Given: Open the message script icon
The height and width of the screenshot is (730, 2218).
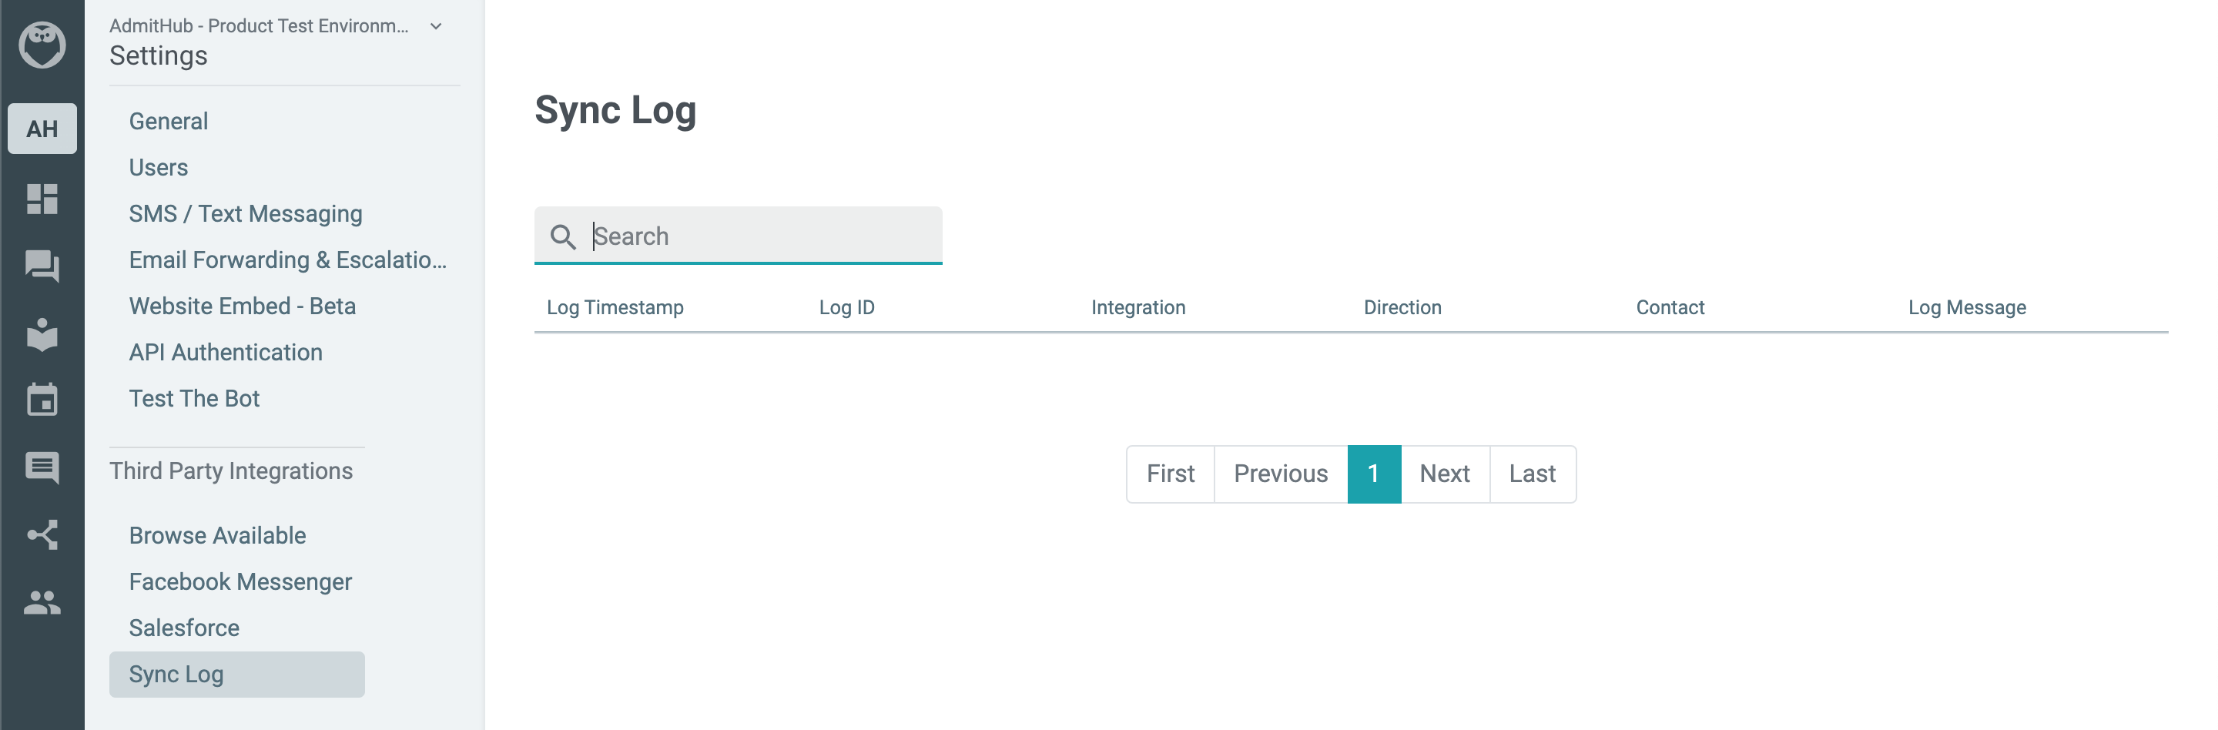Looking at the screenshot, I should [42, 468].
